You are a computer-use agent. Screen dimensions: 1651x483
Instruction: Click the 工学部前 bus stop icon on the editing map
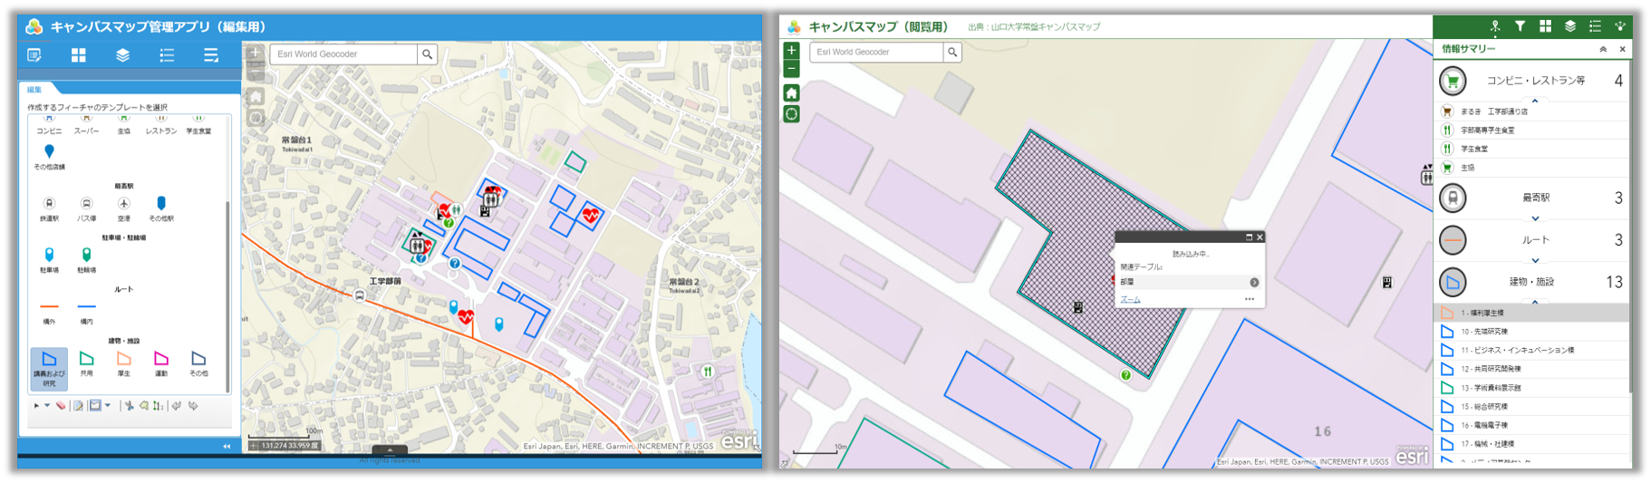tap(360, 296)
